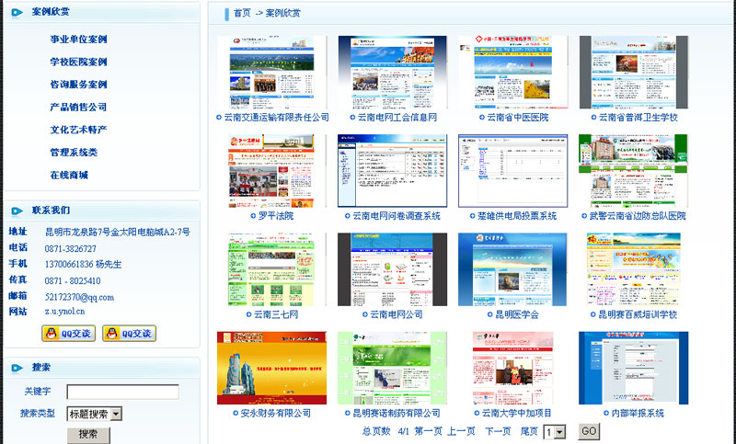Open the 昆明医学会 screenshot thumbnail
Viewport: 736px width, 444px height.
pos(512,269)
